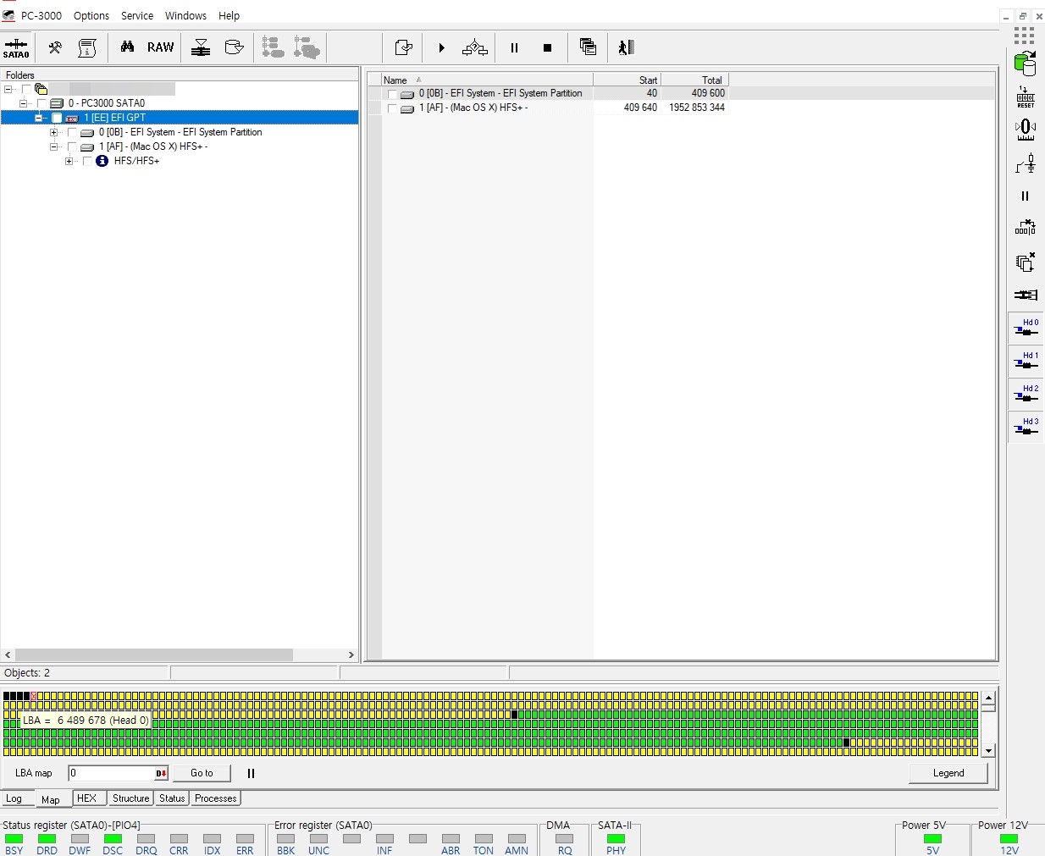Image resolution: width=1045 pixels, height=856 pixels.
Task: Click the grayed tree with cloud icon
Action: pos(307,47)
